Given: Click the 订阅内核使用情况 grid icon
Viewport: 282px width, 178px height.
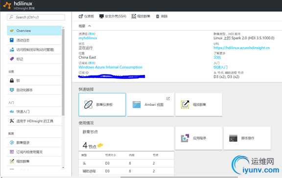Looking at the screenshot, I should coord(12,152).
